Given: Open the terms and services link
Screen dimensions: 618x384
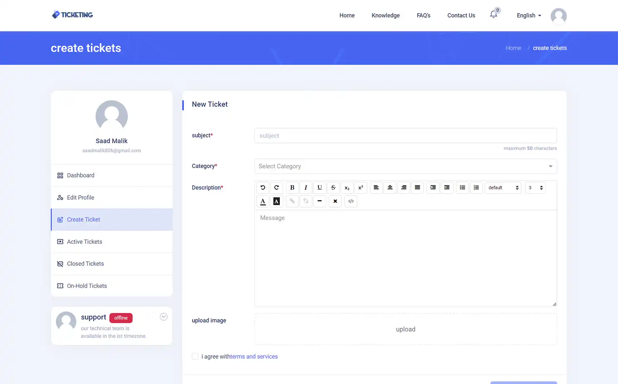Looking at the screenshot, I should (254, 356).
